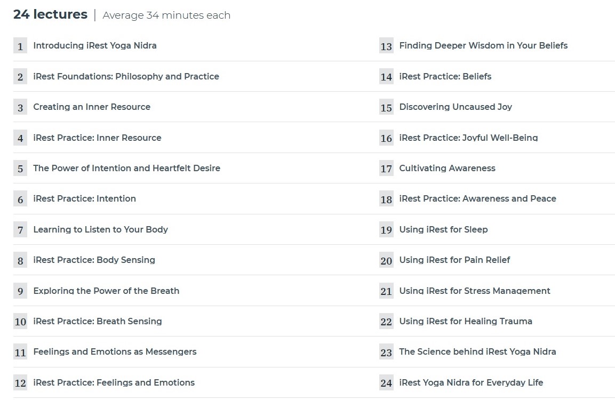Open iRest Foundations: Philosophy and Practice
Screen dimensions: 615x400
click(x=126, y=76)
